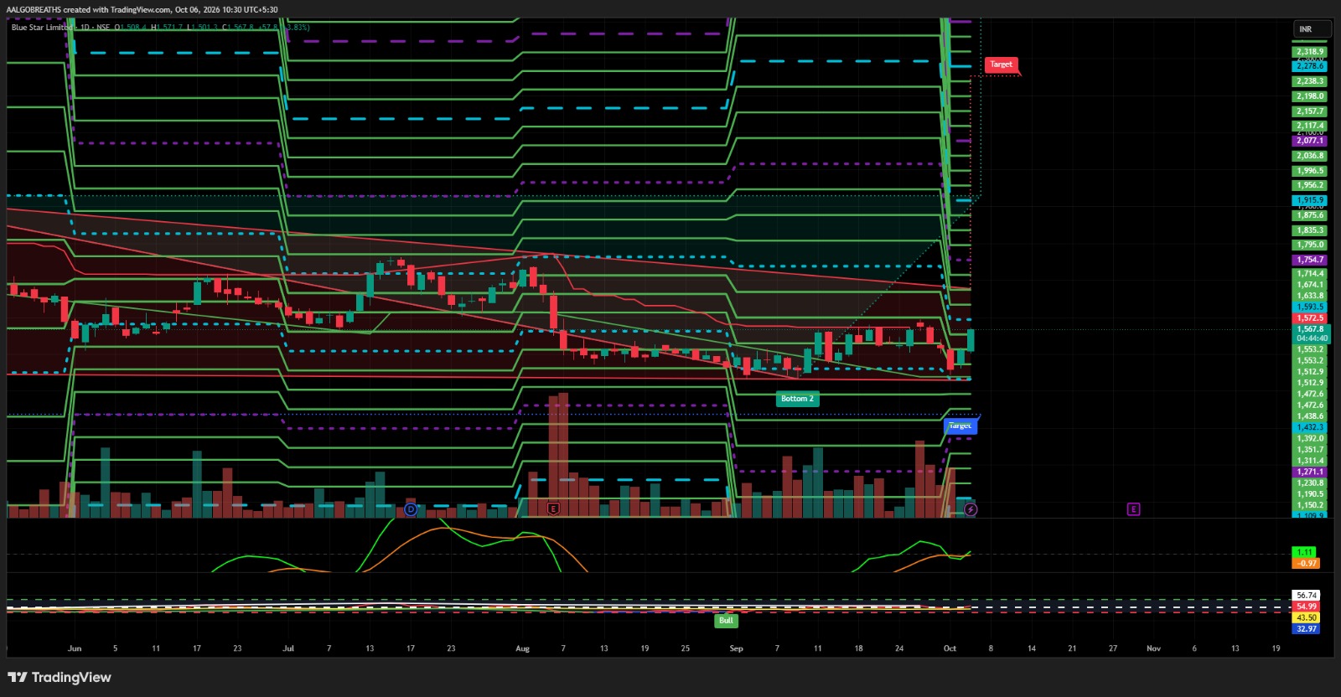The height and width of the screenshot is (697, 1341).
Task: Click the purple 1,754.7 price label
Action: pos(1310,260)
